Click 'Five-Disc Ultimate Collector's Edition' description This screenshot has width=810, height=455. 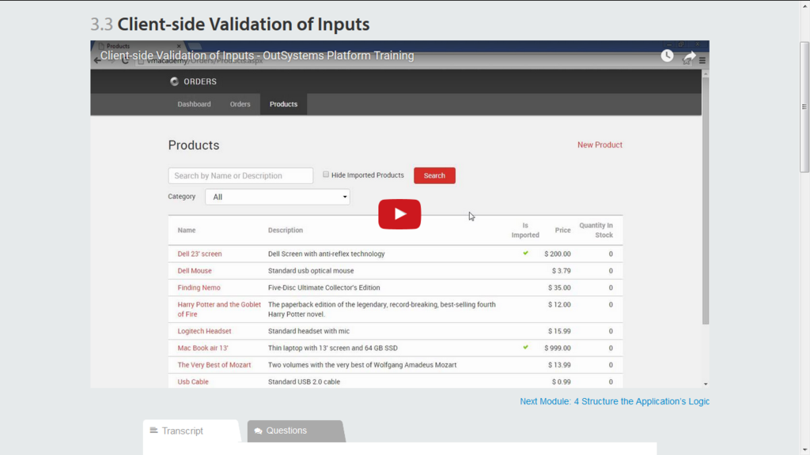click(x=324, y=288)
